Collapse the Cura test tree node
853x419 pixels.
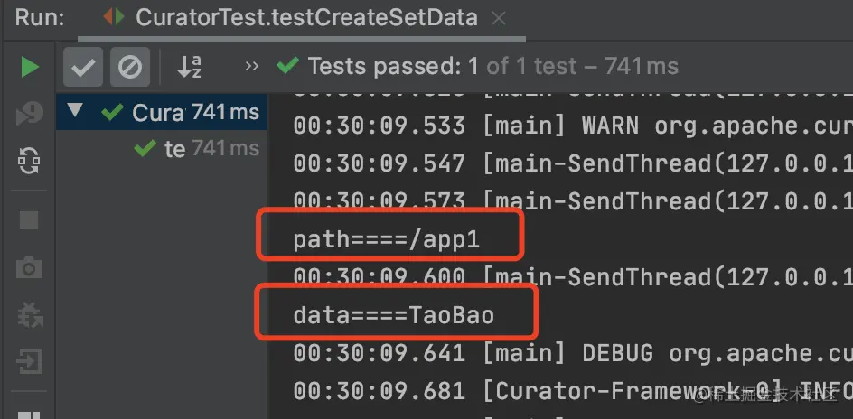(x=74, y=112)
